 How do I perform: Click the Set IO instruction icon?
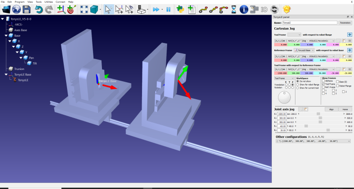pos(264,9)
